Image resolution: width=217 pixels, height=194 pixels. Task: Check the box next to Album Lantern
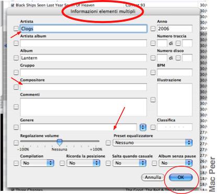coord(16,58)
